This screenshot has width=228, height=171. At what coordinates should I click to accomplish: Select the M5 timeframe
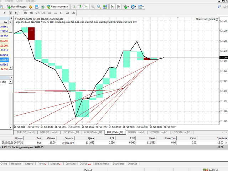(x=31, y=13)
